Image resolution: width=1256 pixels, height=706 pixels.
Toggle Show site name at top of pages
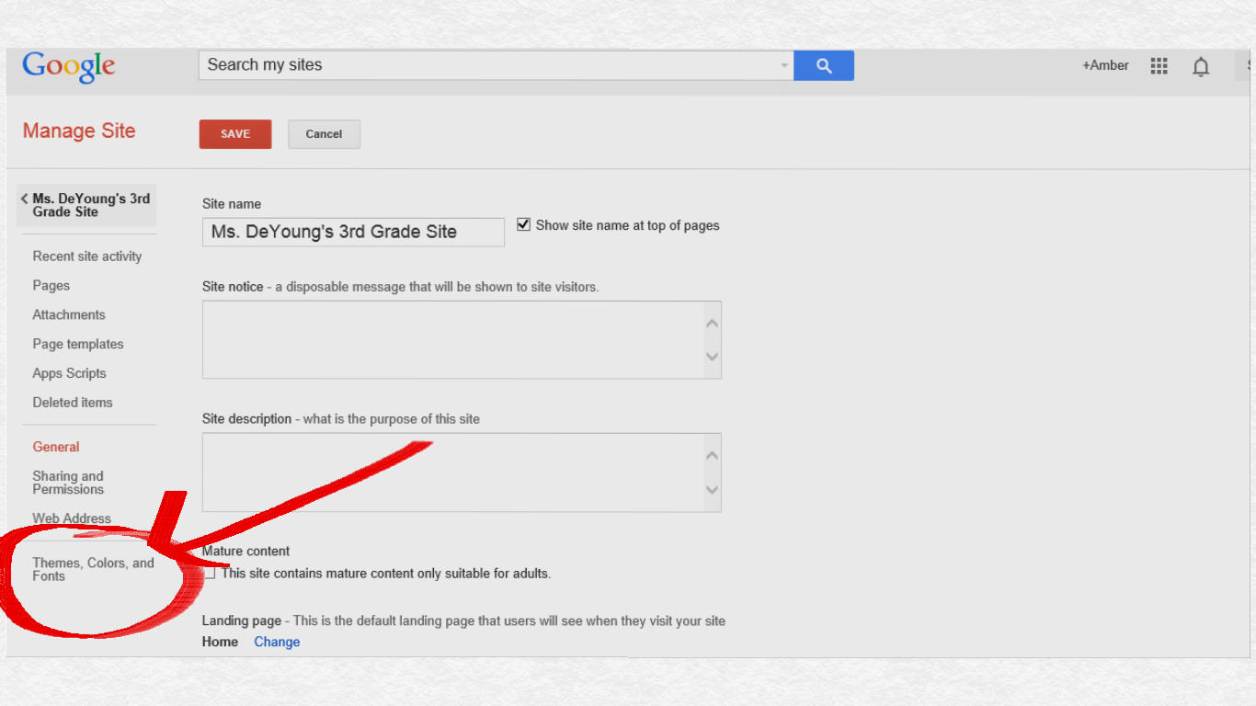(524, 225)
